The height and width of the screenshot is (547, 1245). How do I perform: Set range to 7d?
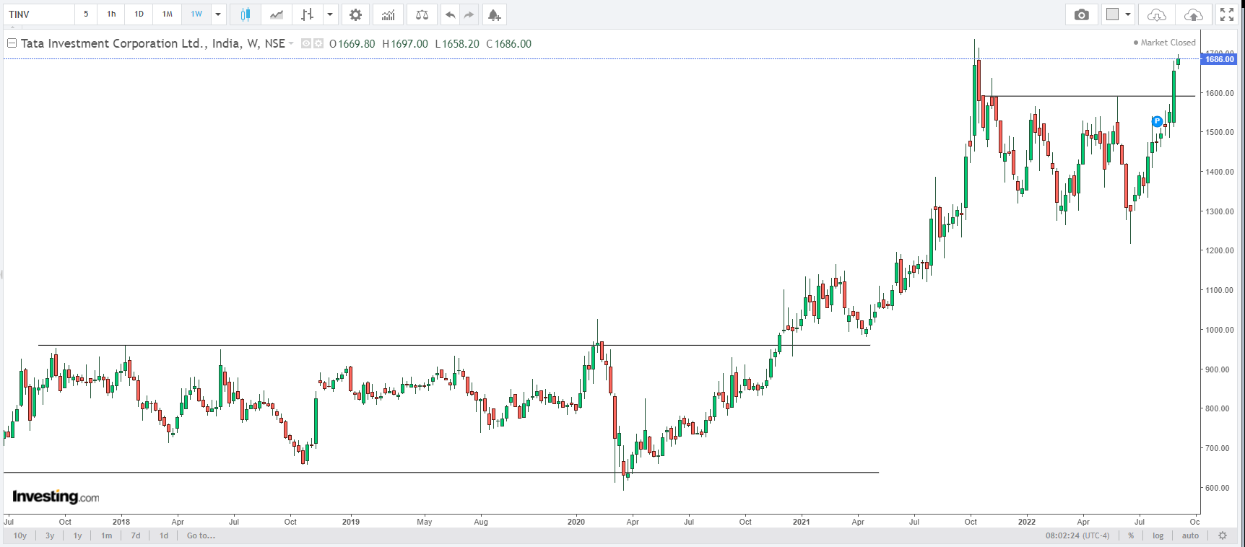(x=136, y=535)
